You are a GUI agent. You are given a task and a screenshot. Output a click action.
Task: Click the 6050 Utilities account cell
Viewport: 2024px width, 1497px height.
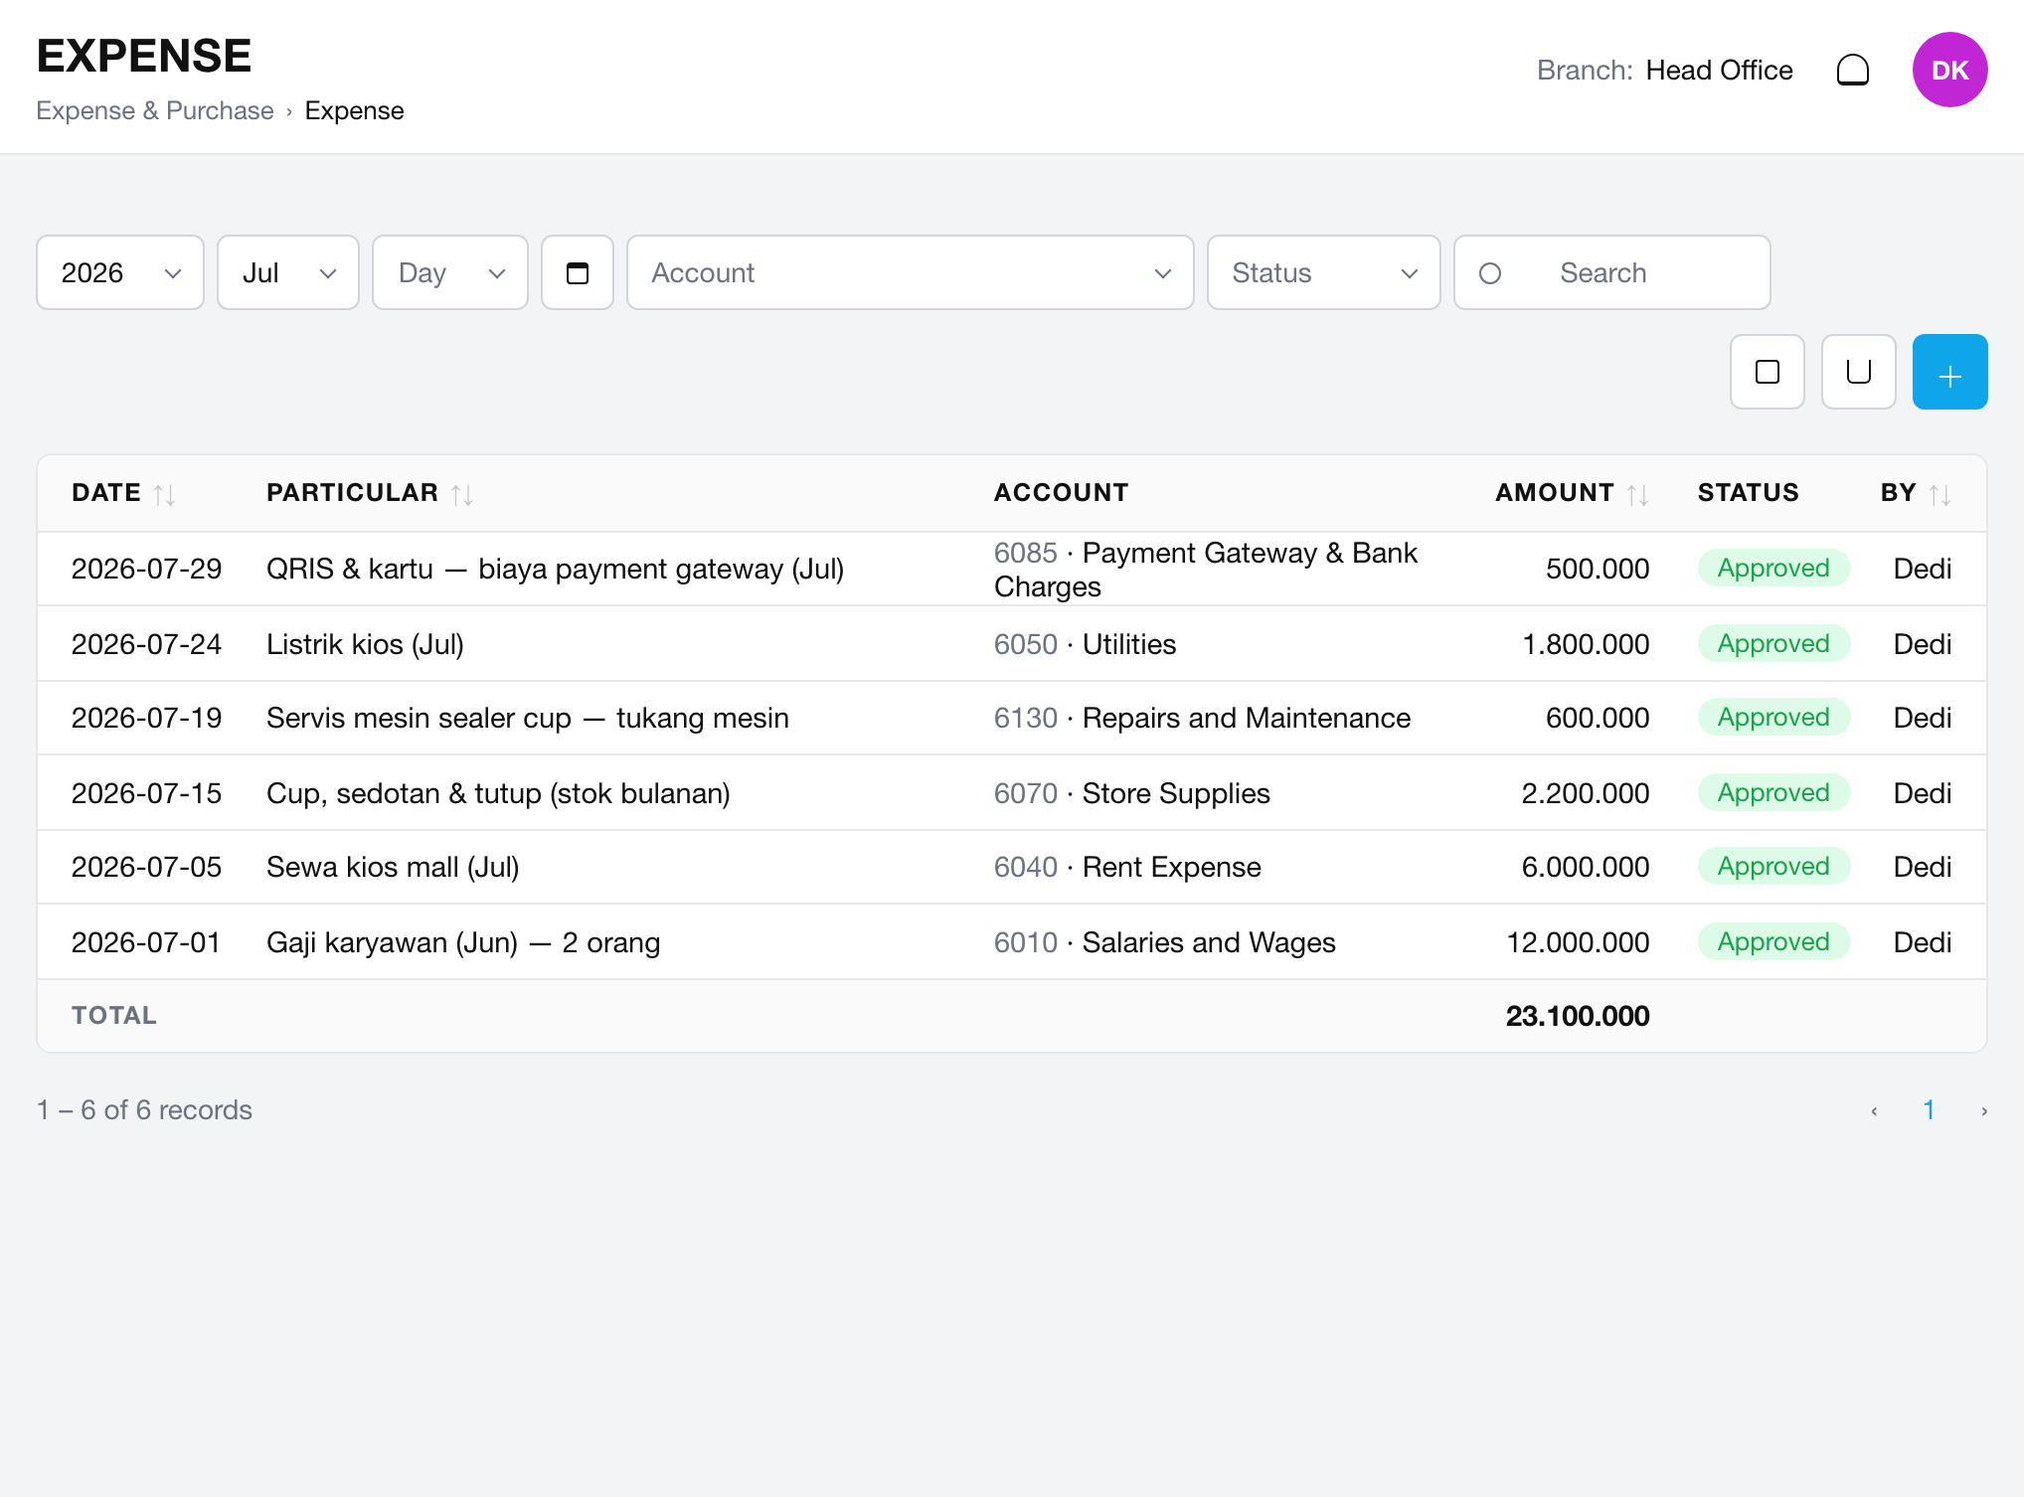point(1085,644)
